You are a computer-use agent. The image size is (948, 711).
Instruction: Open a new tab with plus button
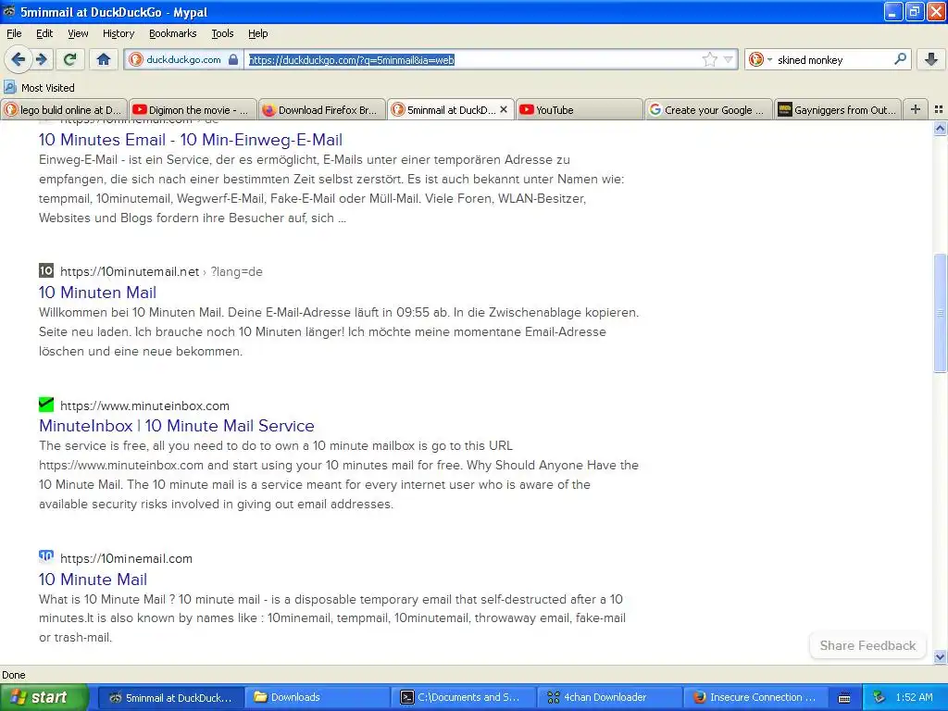(x=916, y=109)
